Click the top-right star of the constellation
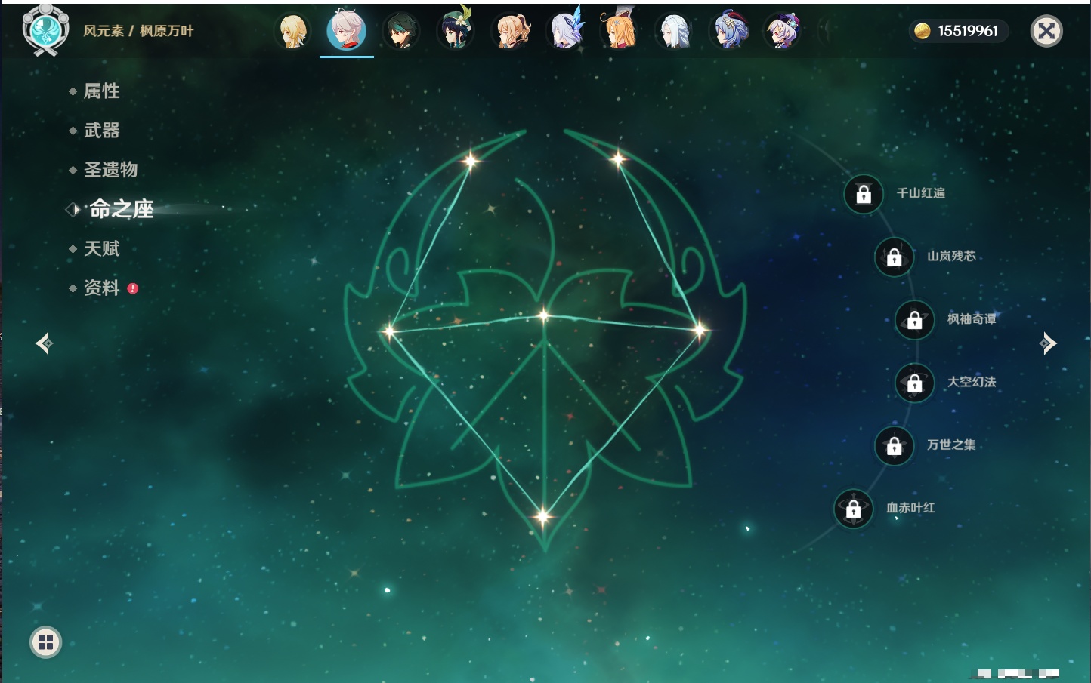 pos(618,158)
